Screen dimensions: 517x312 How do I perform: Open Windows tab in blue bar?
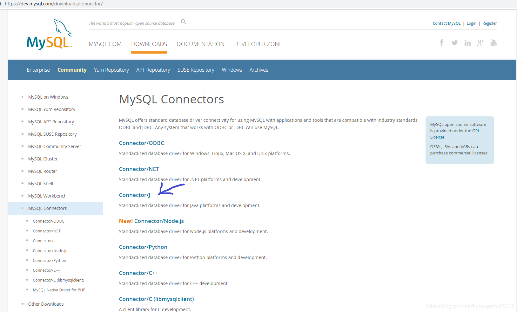[232, 70]
